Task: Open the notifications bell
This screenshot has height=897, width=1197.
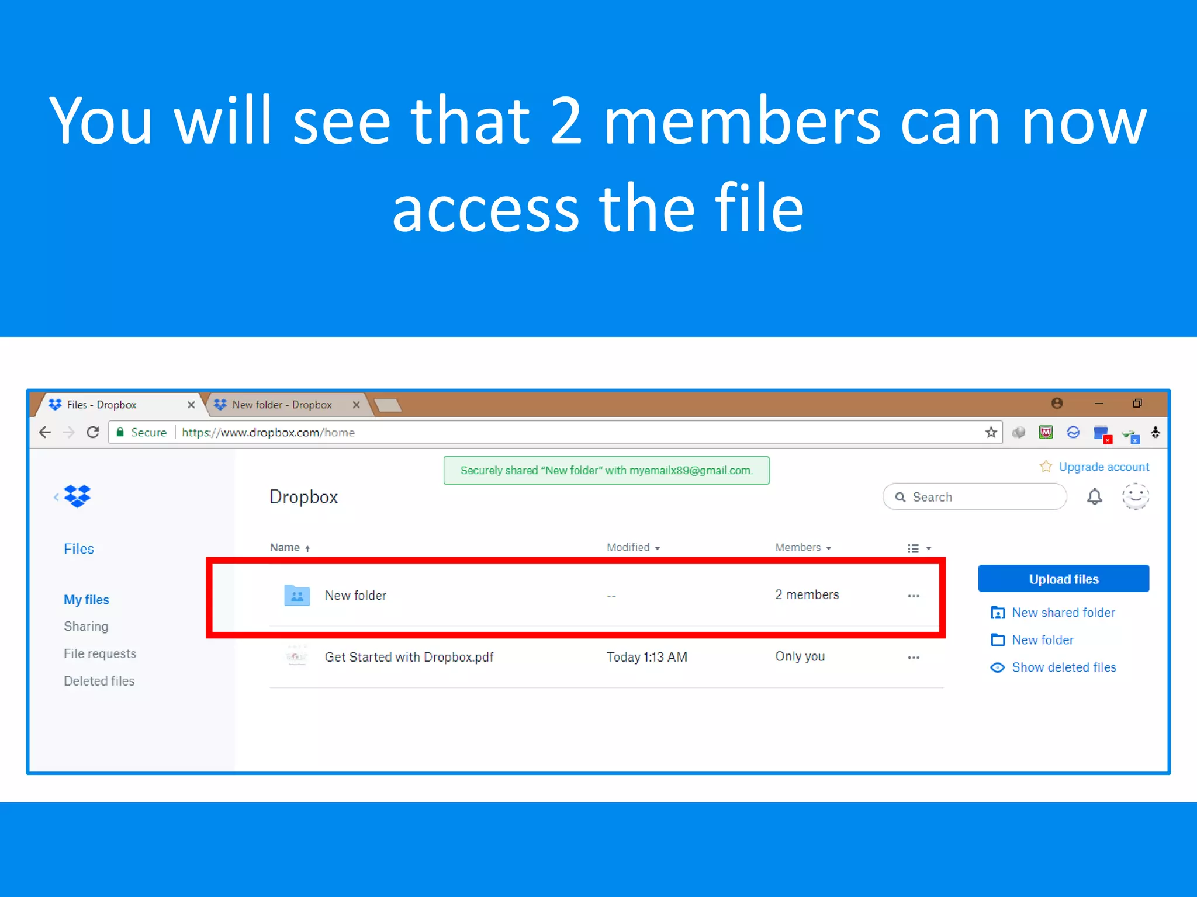Action: pyautogui.click(x=1095, y=497)
